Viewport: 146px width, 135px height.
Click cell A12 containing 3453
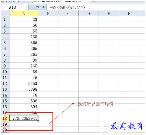point(24,83)
